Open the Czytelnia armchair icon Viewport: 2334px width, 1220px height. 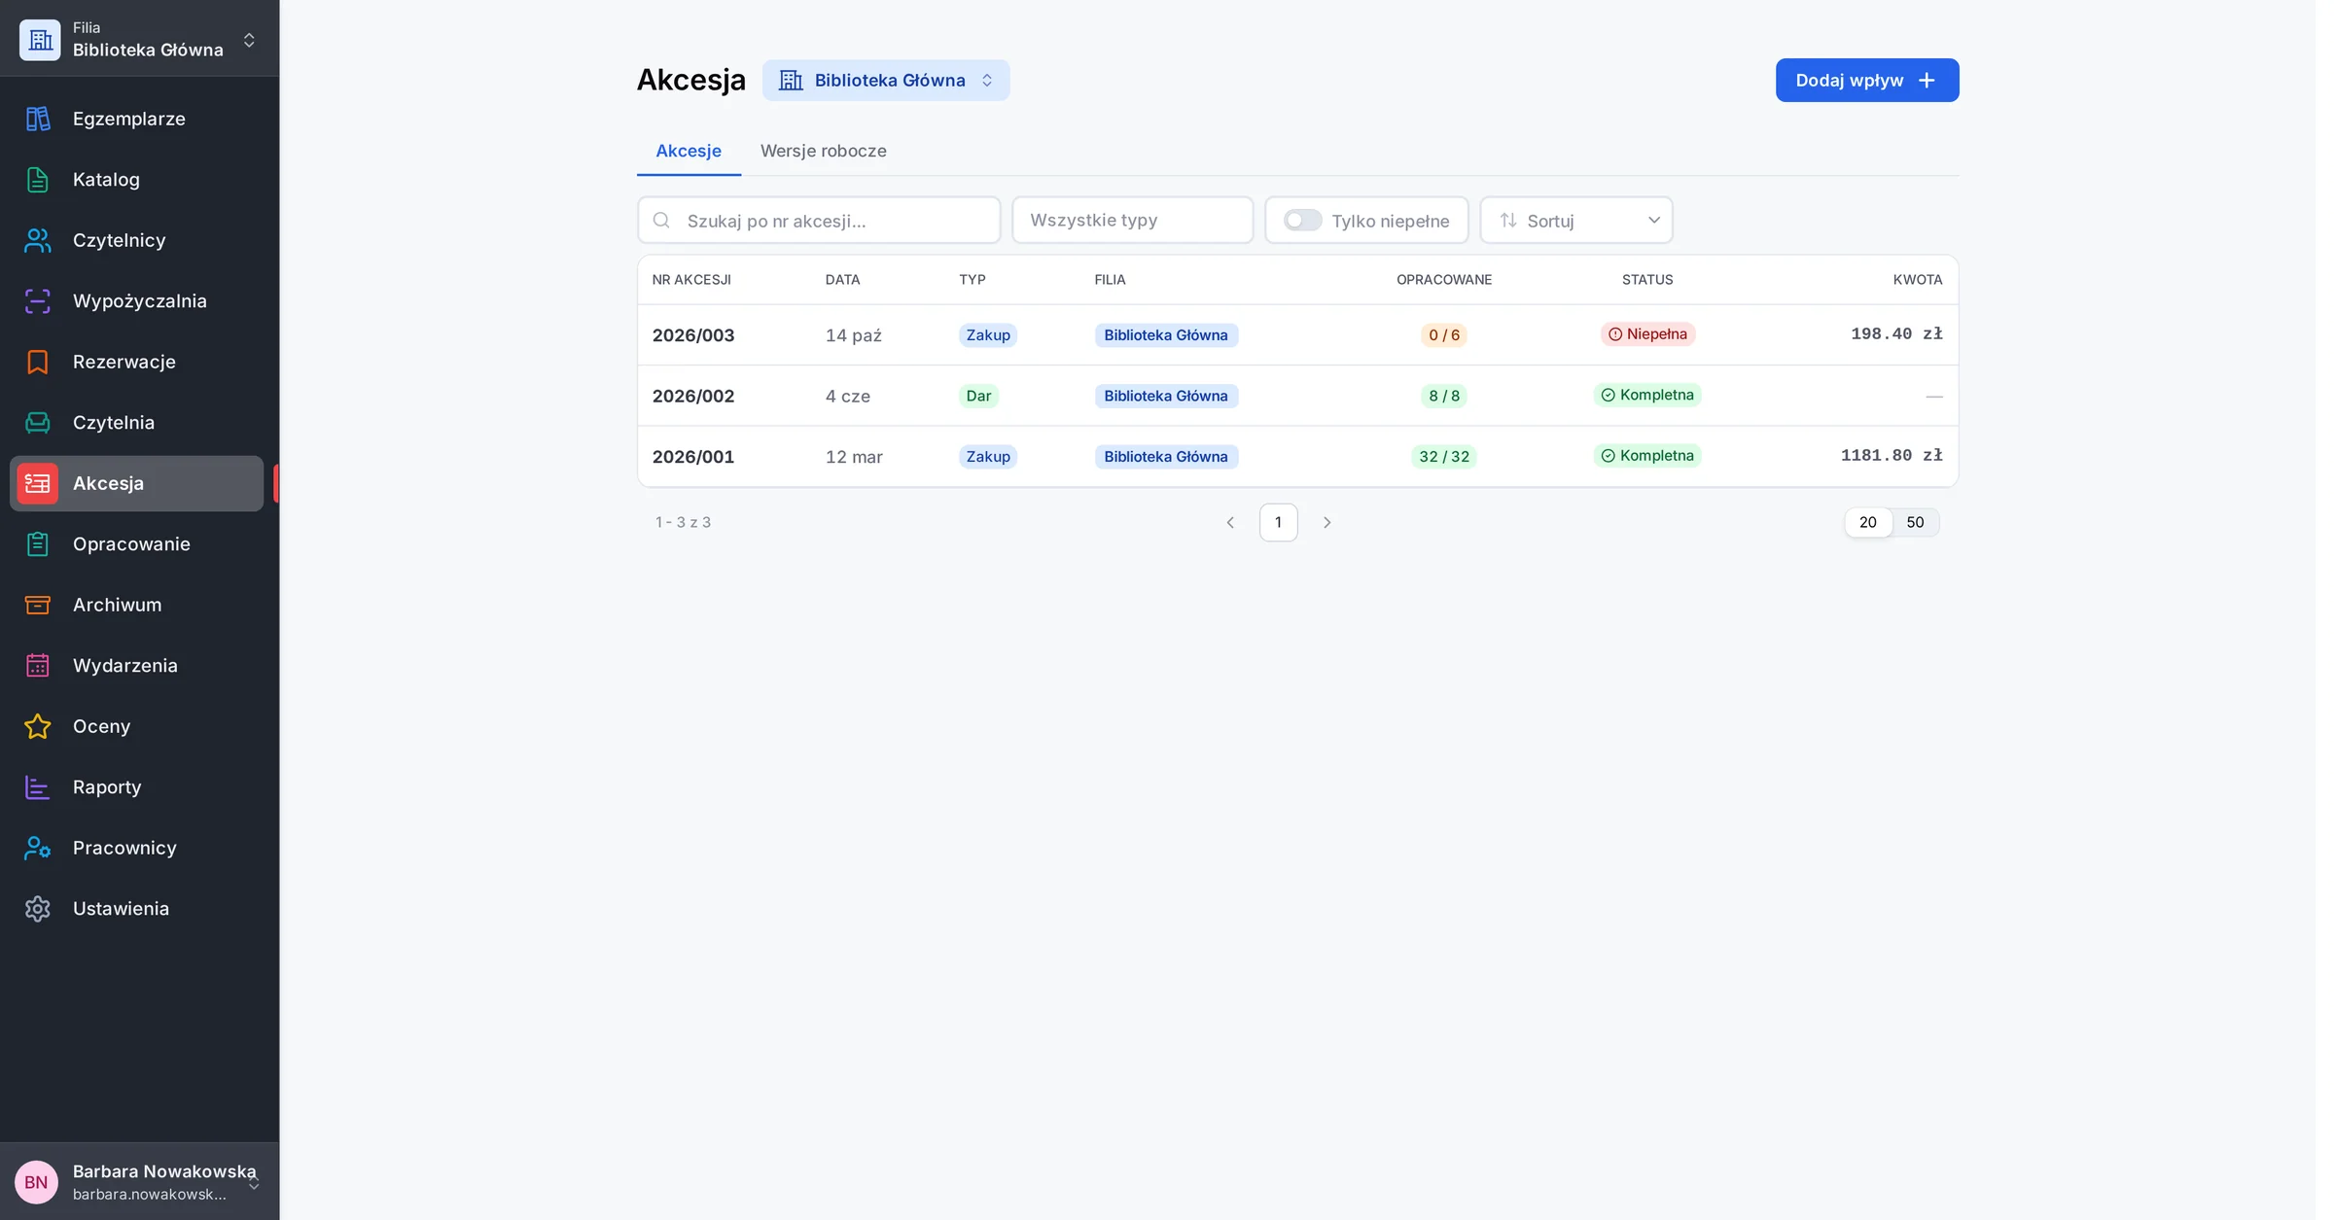tap(38, 423)
